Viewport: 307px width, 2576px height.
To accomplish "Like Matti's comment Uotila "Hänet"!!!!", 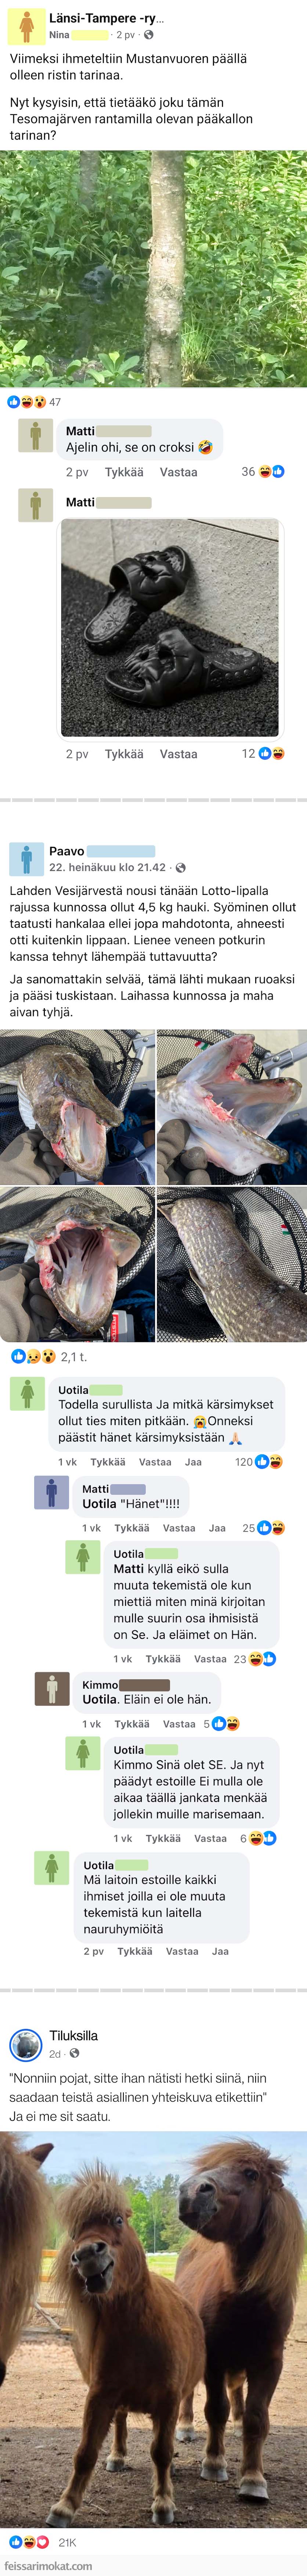I will click(x=131, y=1528).
